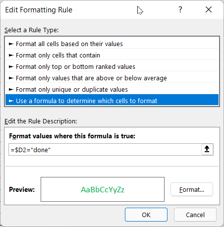This screenshot has width=224, height=227.
Task: Pick 'Format only values that are above or below average'
Action: (112, 78)
